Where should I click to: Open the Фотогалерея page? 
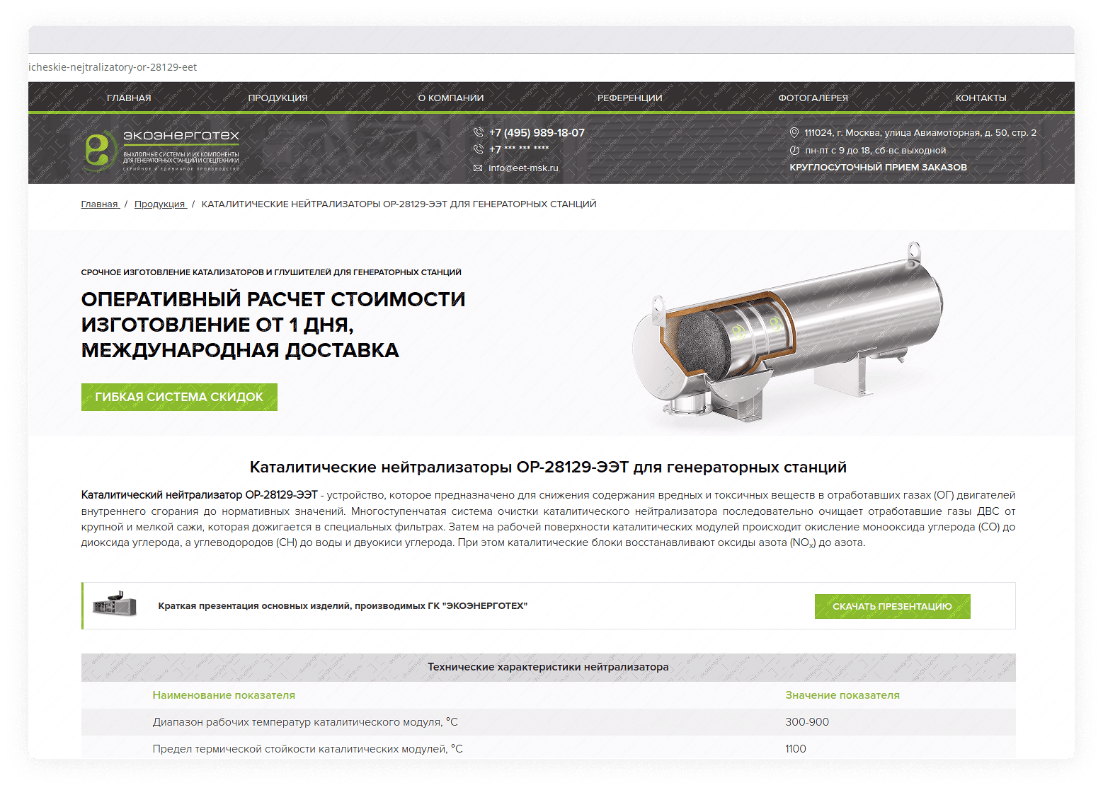[813, 98]
